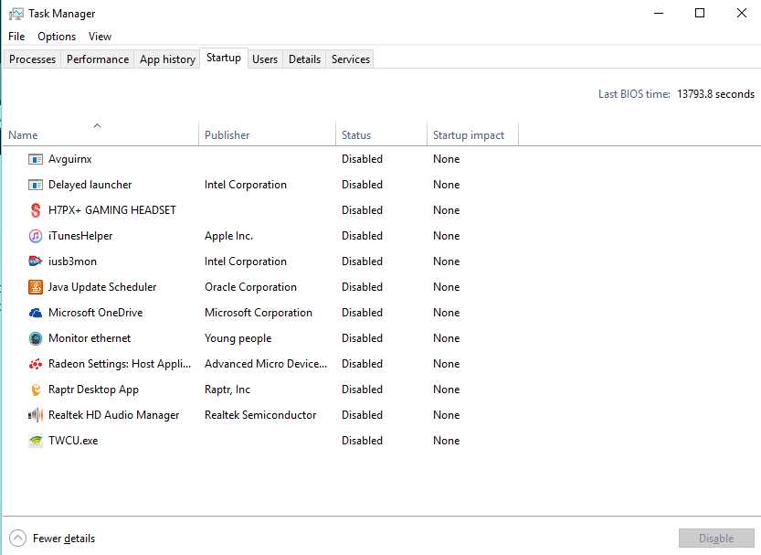
Task: Click the iusb3mon icon
Action: (x=36, y=261)
